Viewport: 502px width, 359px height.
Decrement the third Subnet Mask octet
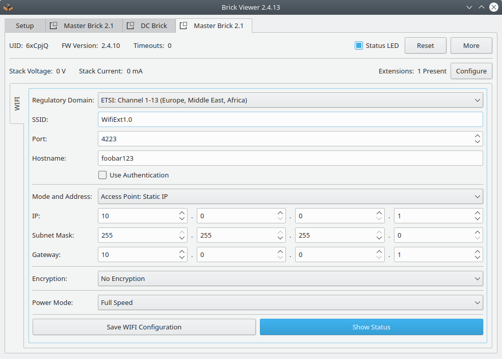point(379,238)
